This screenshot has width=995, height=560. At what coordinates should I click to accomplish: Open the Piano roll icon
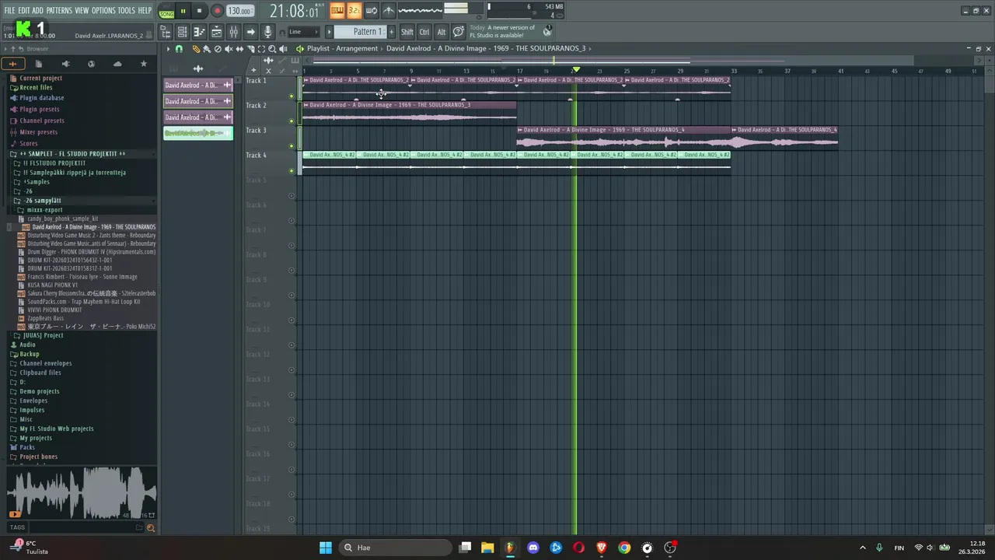199,32
